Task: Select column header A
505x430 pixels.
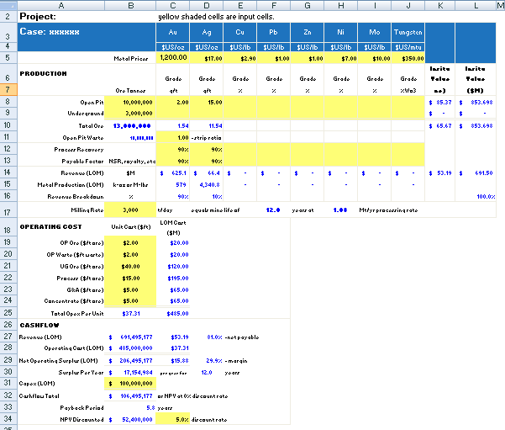Action: (x=60, y=5)
